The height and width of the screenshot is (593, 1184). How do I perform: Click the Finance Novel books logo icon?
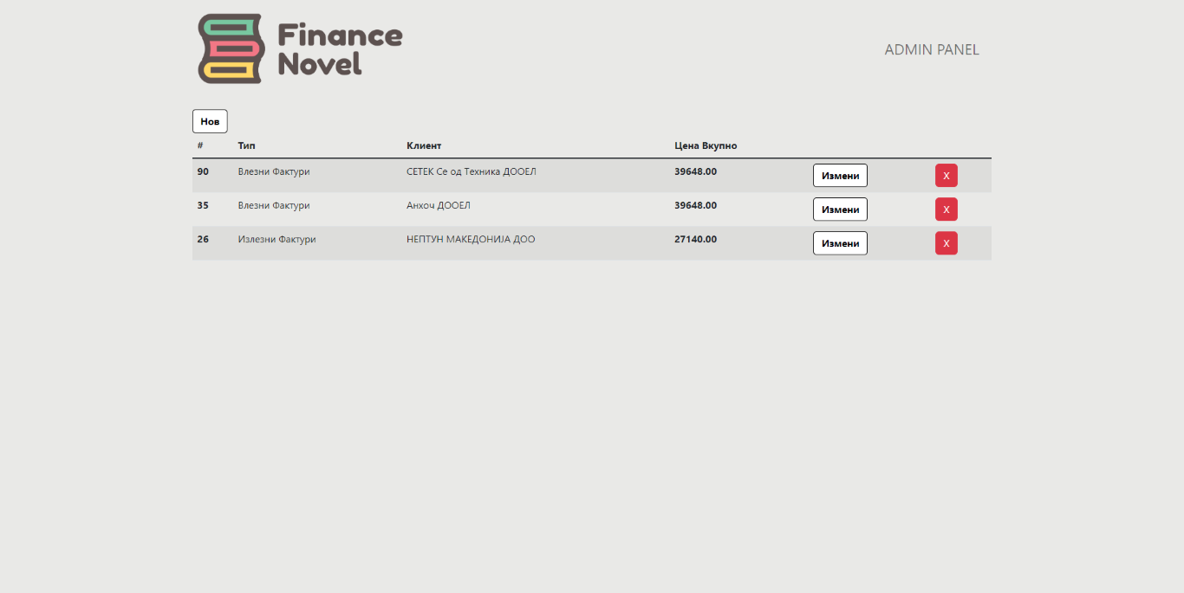pos(231,48)
